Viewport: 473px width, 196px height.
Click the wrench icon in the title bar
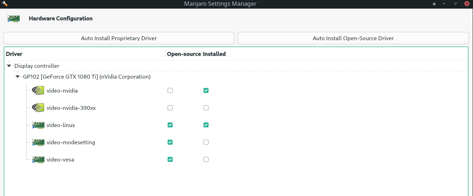click(x=5, y=4)
